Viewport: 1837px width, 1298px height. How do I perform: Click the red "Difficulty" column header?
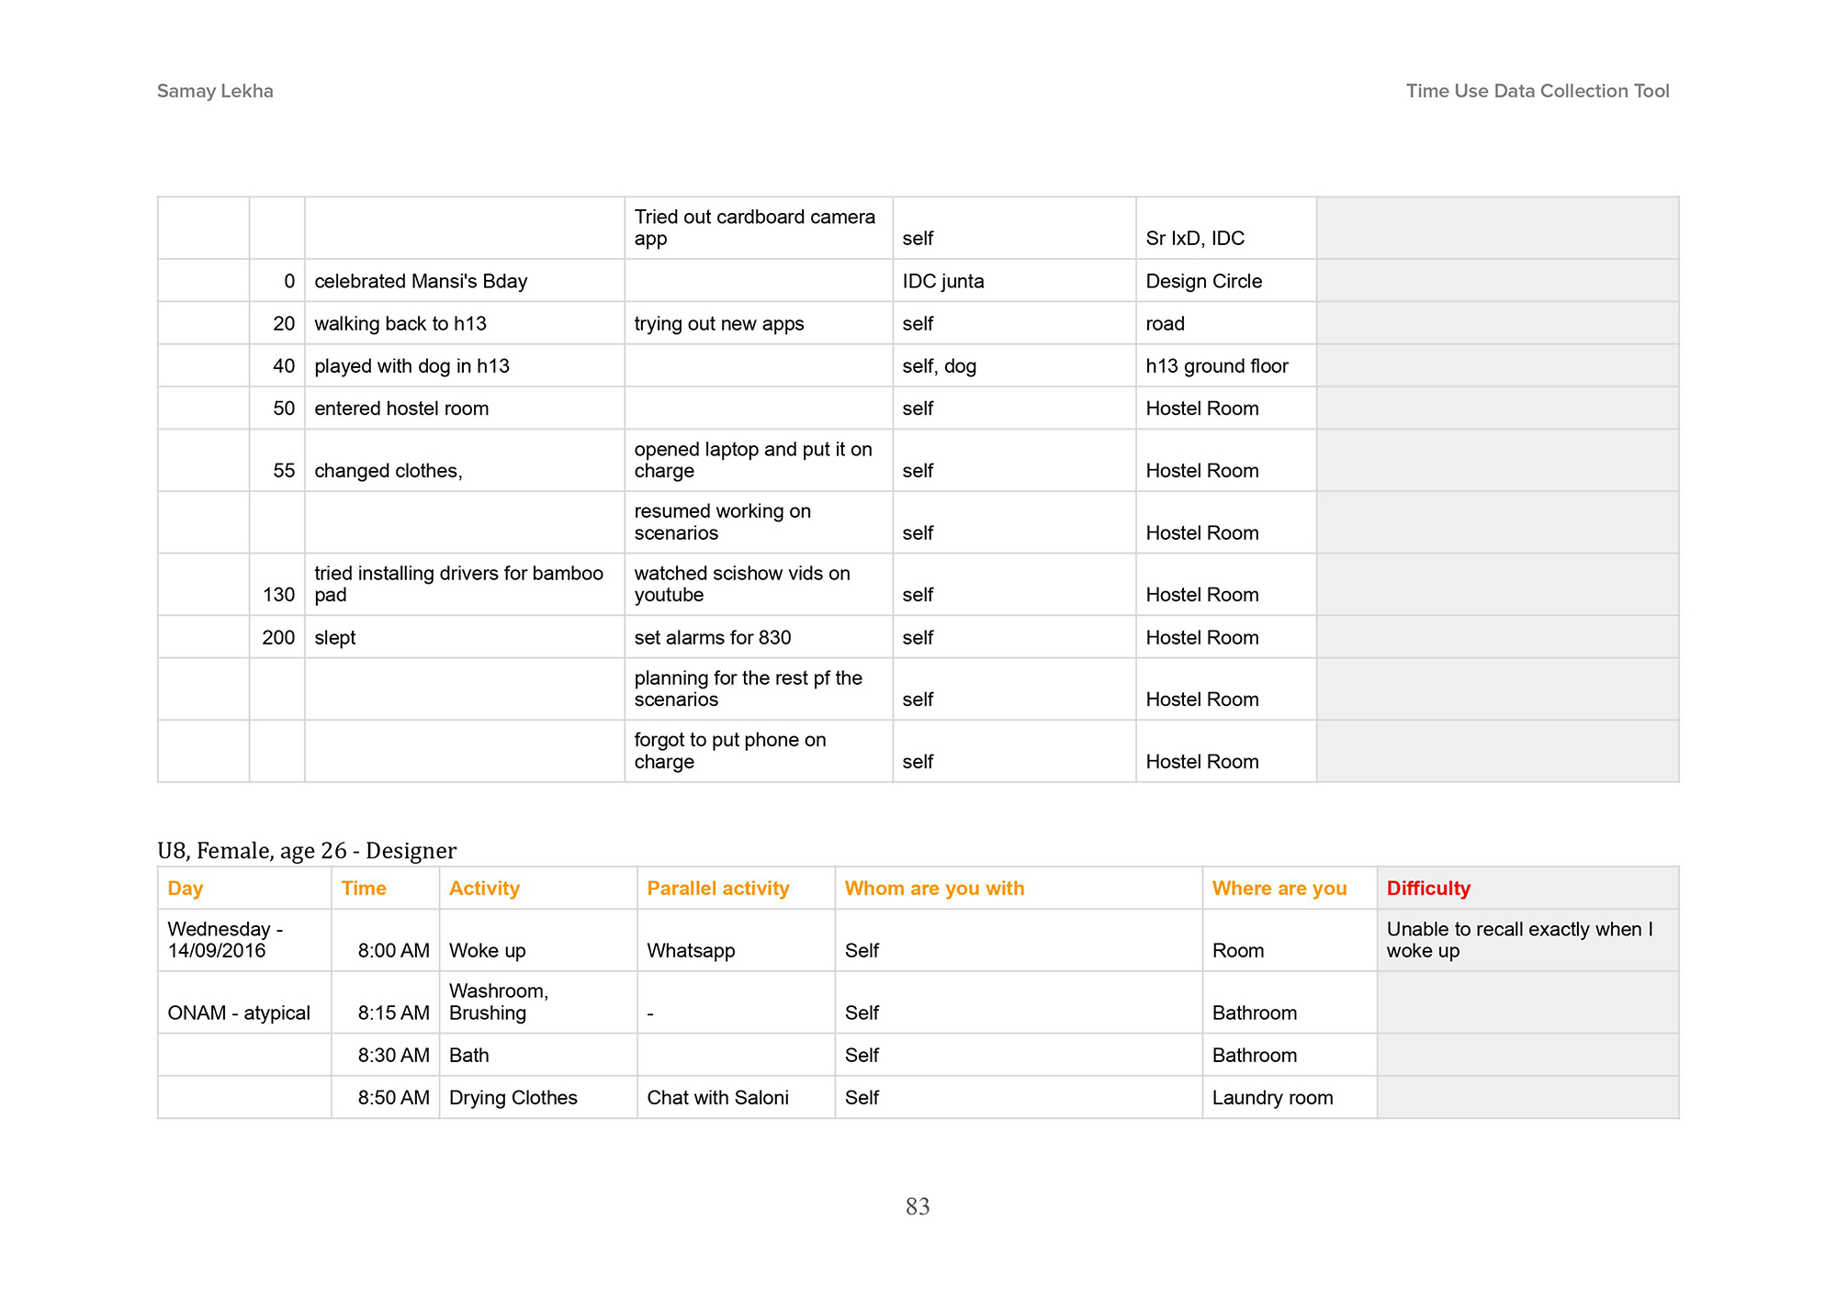click(1428, 889)
